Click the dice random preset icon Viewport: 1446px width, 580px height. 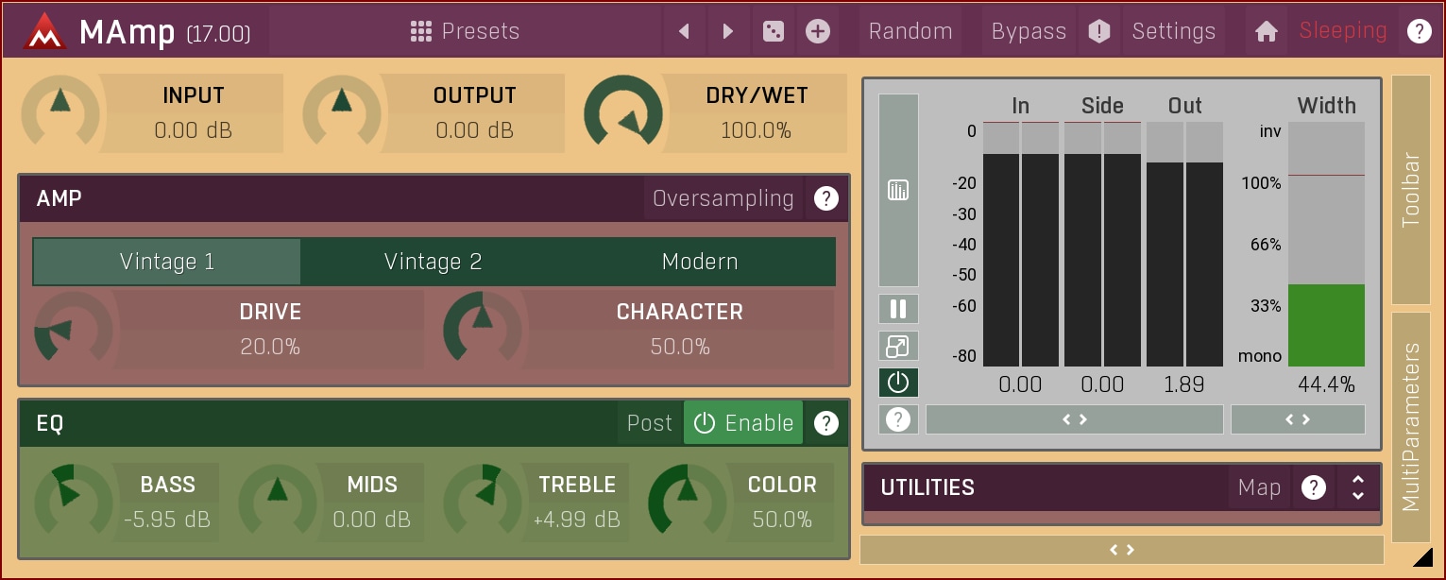[773, 31]
